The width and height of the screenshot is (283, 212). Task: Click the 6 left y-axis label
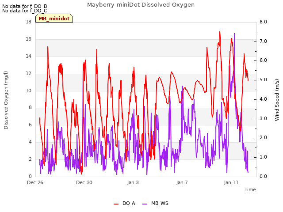[30, 125]
